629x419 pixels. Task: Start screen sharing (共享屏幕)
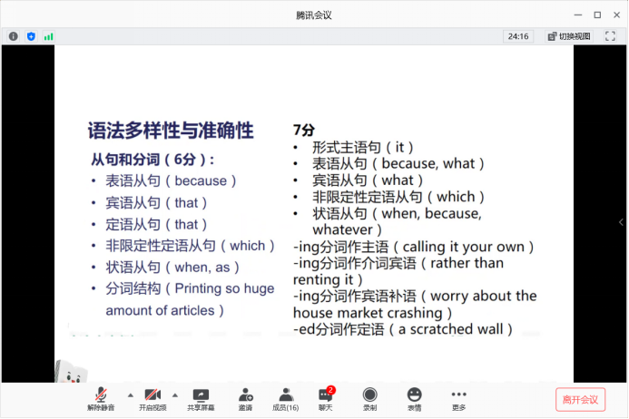[201, 397]
